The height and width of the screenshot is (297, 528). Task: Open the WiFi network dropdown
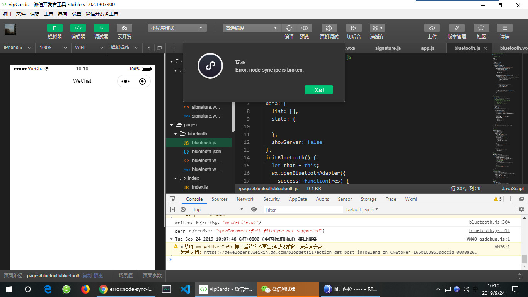pyautogui.click(x=89, y=48)
